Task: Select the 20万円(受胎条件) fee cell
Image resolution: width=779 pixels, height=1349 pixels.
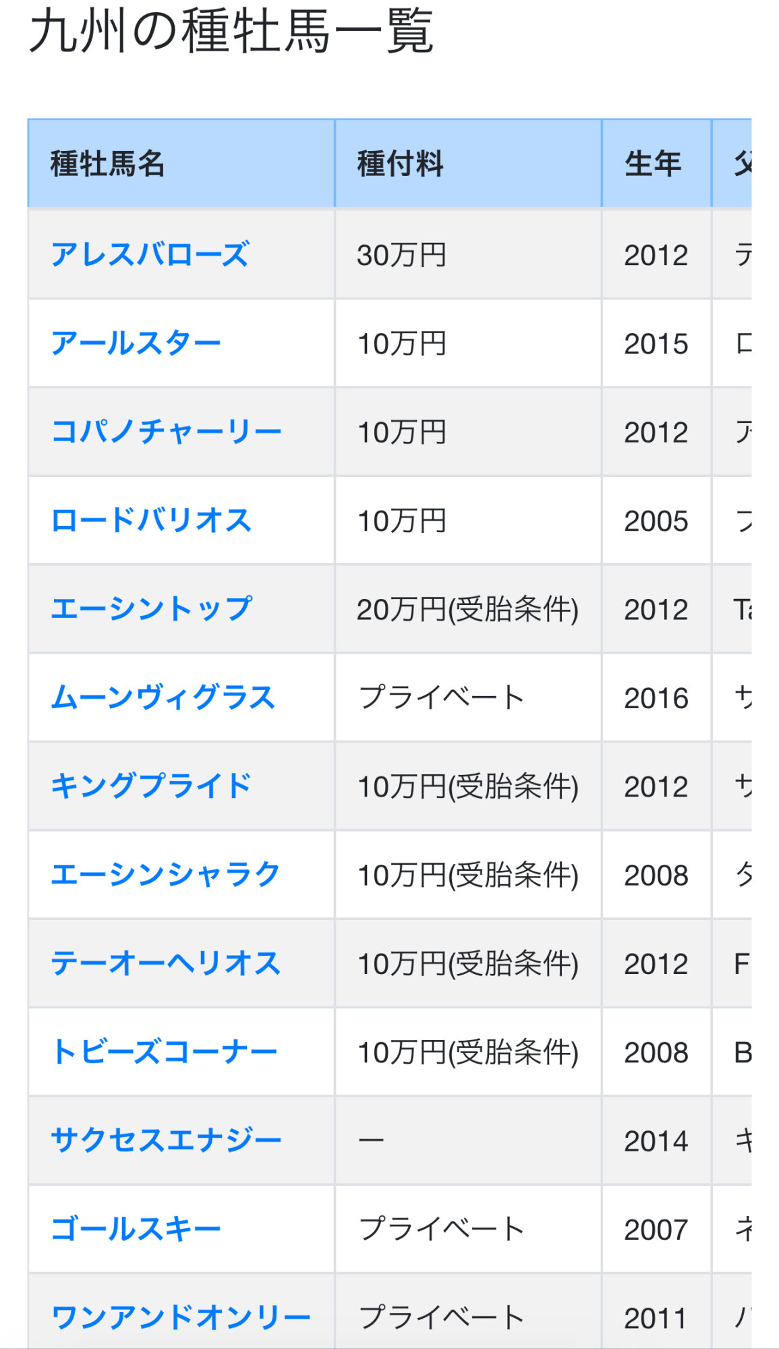Action: click(467, 609)
